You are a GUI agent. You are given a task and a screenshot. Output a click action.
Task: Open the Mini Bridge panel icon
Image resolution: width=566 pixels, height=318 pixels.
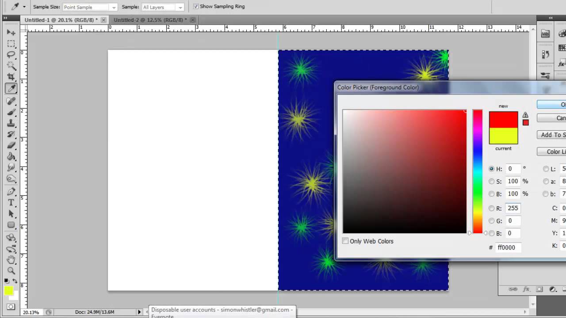pyautogui.click(x=545, y=34)
